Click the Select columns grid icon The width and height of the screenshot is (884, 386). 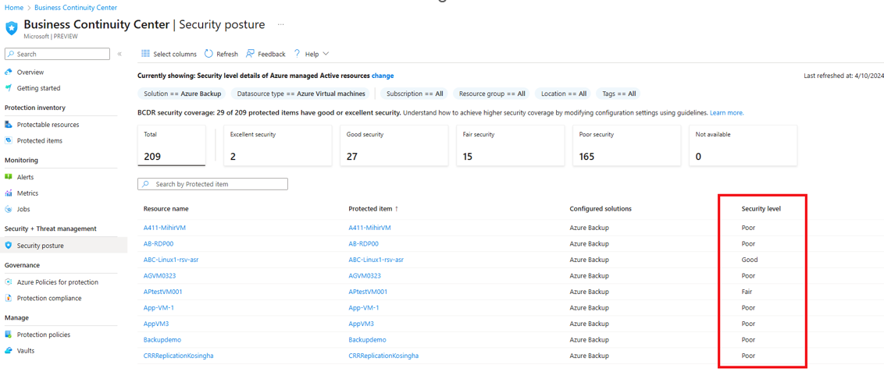145,54
